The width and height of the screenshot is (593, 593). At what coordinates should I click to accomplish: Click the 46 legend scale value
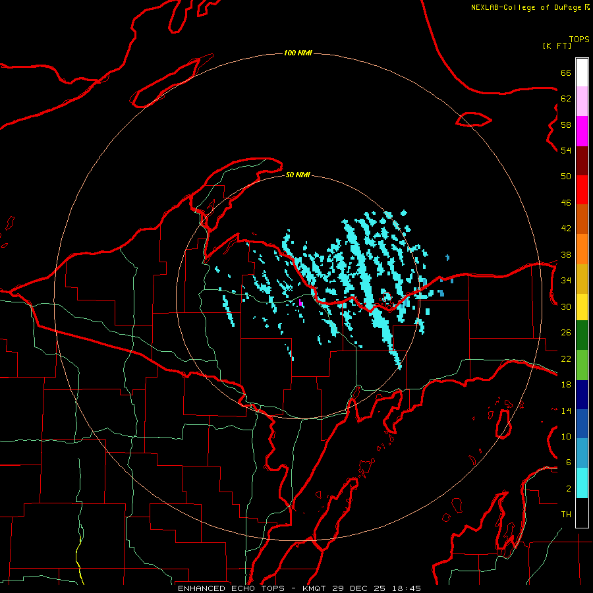click(566, 203)
